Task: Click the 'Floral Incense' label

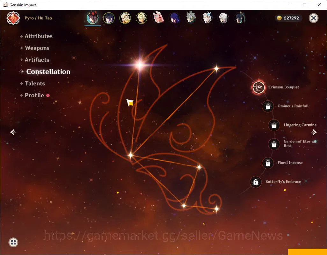Action: (290, 163)
